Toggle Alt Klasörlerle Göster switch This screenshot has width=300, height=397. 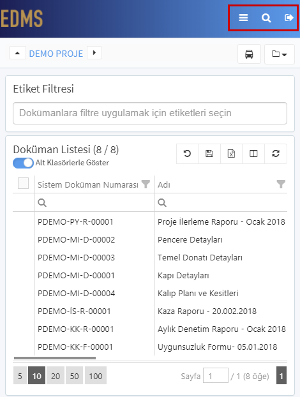23,163
